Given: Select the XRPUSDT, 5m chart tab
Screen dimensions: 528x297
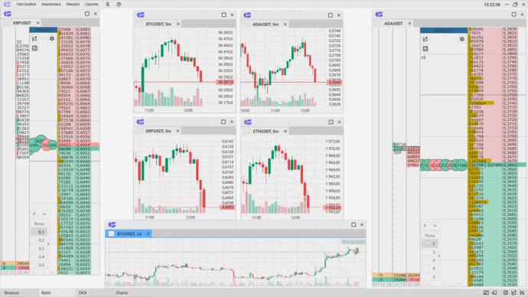Looking at the screenshot, I should coord(158,131).
